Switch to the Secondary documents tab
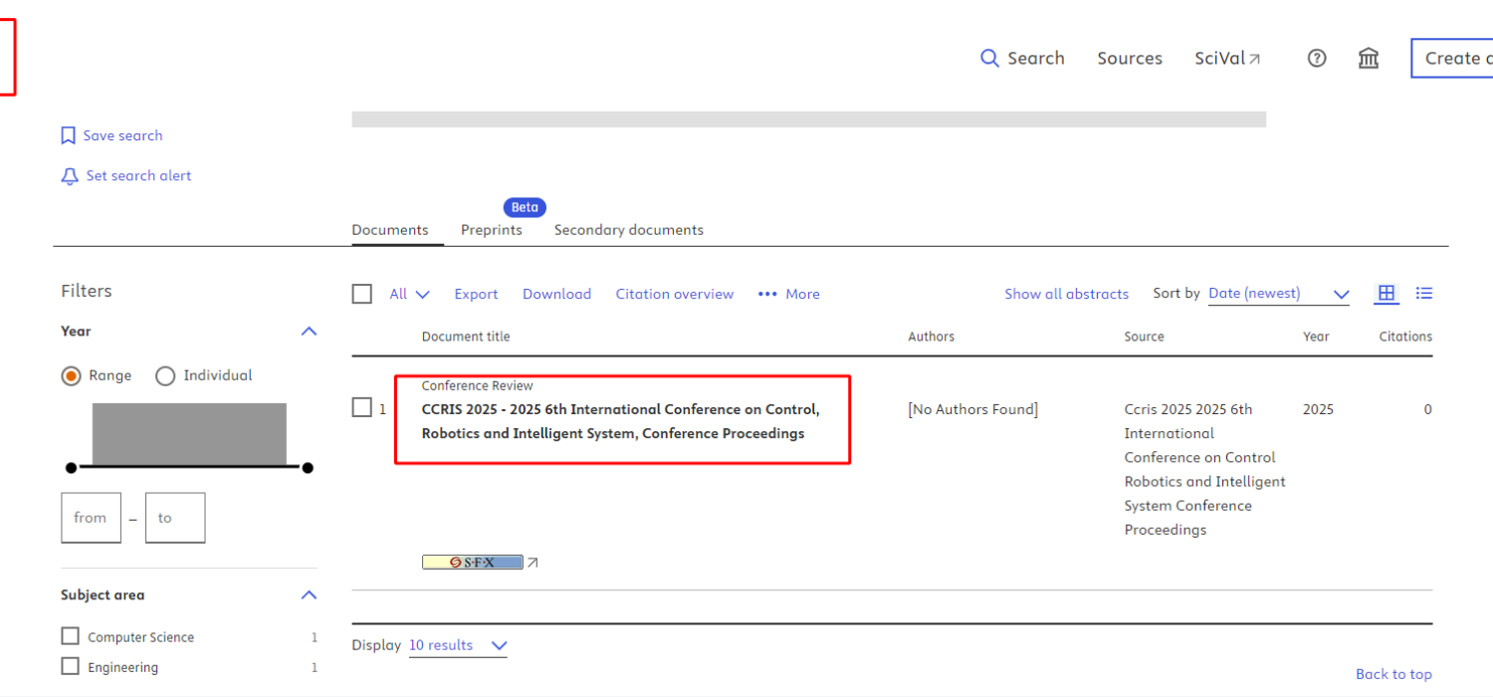1493x697 pixels. pyautogui.click(x=629, y=230)
